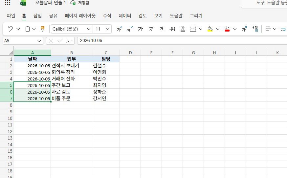This screenshot has height=178, width=287.
Task: Open the app launcher grid
Action: (8, 3)
